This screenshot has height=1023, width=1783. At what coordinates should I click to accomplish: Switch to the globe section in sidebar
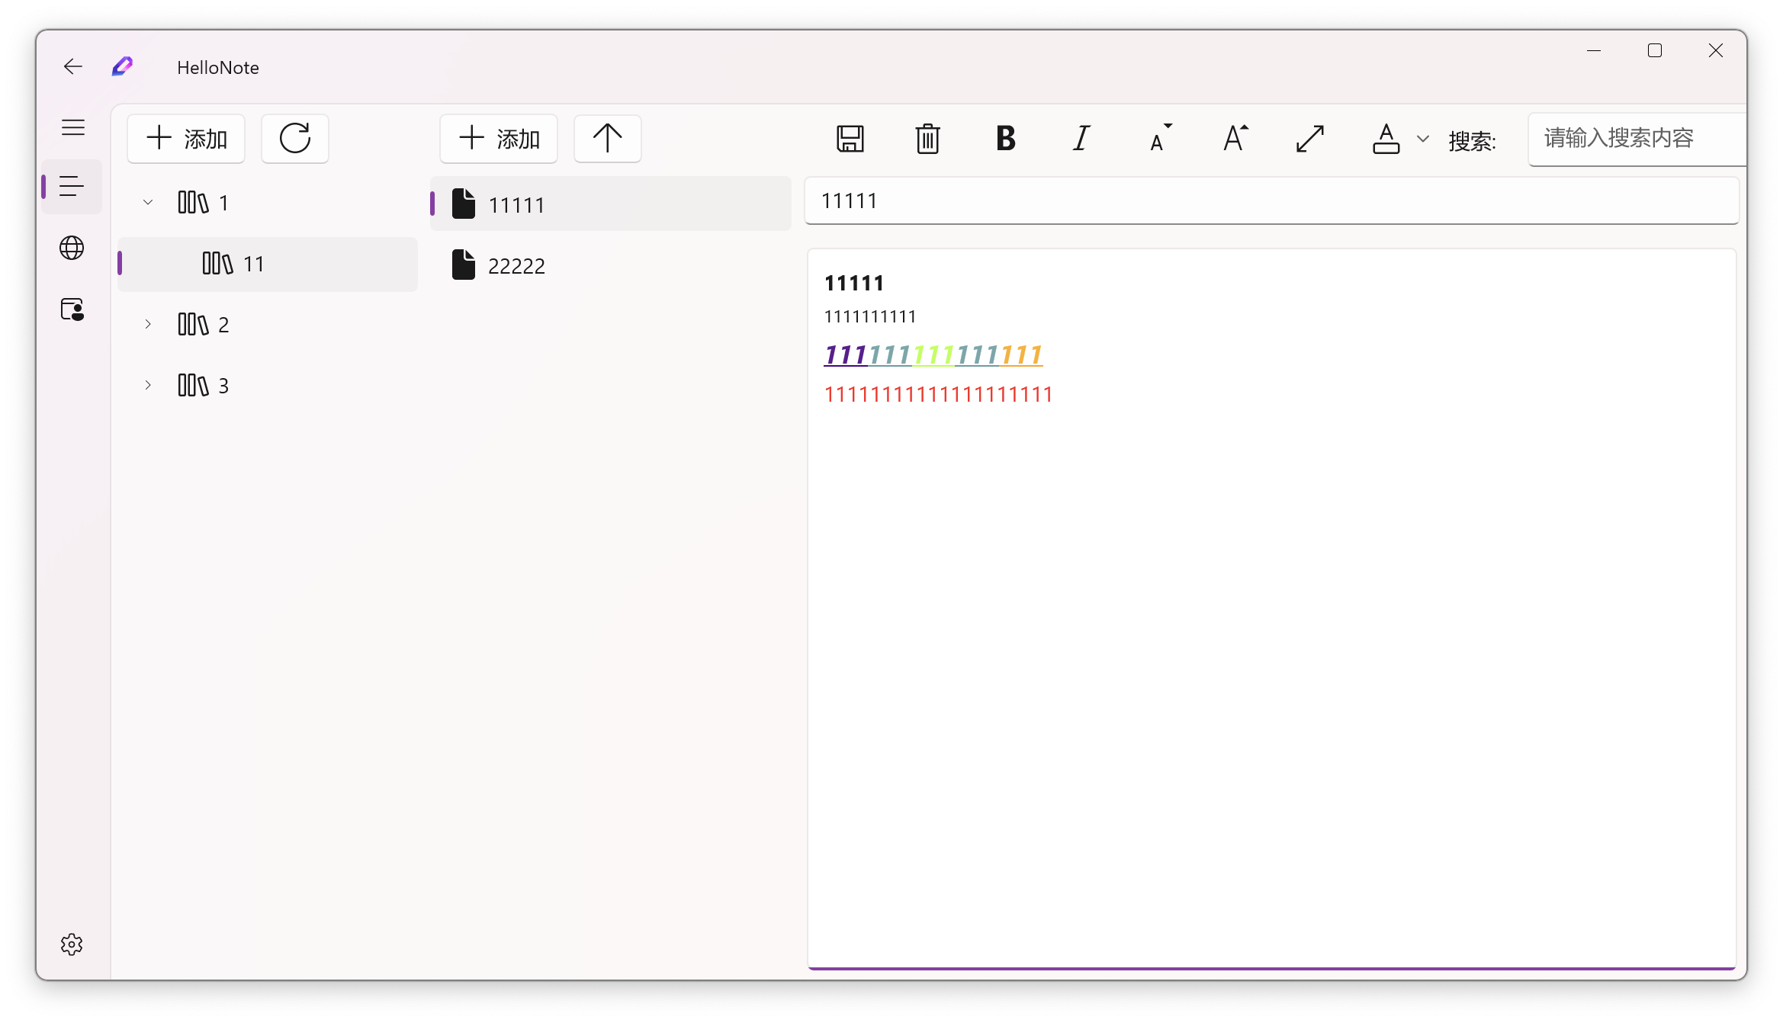pyautogui.click(x=72, y=248)
